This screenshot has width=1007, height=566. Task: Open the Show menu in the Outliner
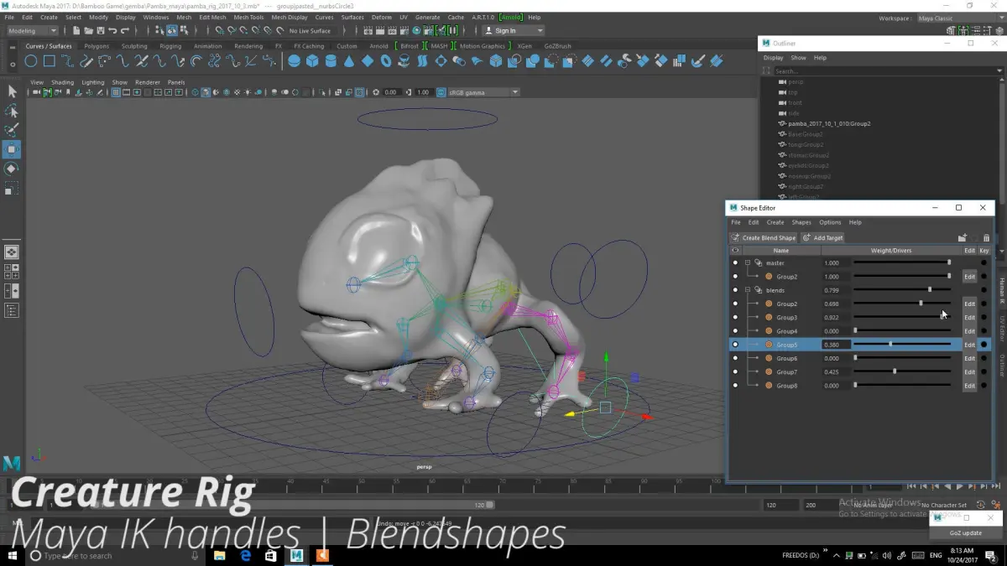[x=798, y=58]
